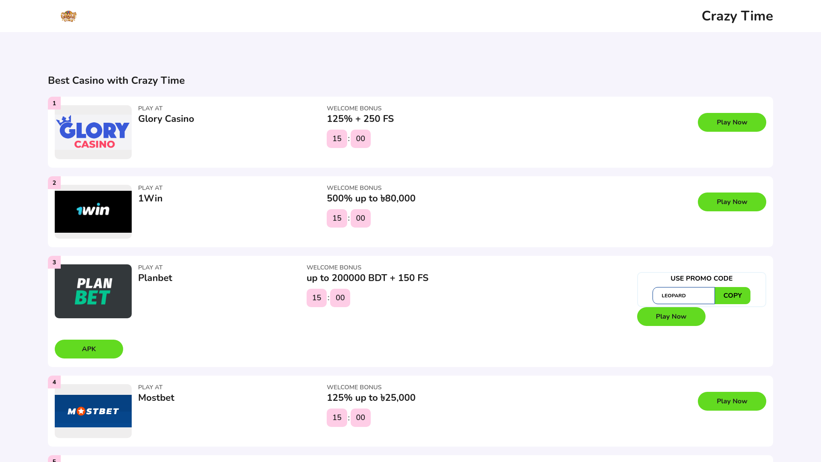Click 1Win timer seconds 00
Image resolution: width=821 pixels, height=462 pixels.
[360, 218]
